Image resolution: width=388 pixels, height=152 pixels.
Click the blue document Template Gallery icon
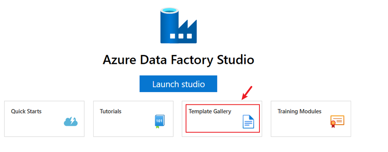pos(248,121)
